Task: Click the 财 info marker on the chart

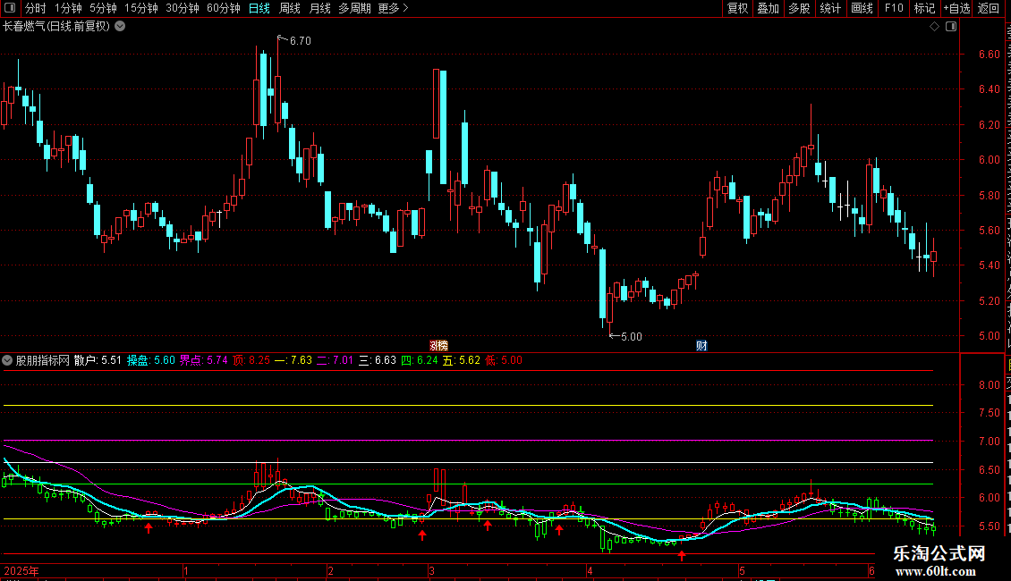Action: pyautogui.click(x=701, y=346)
